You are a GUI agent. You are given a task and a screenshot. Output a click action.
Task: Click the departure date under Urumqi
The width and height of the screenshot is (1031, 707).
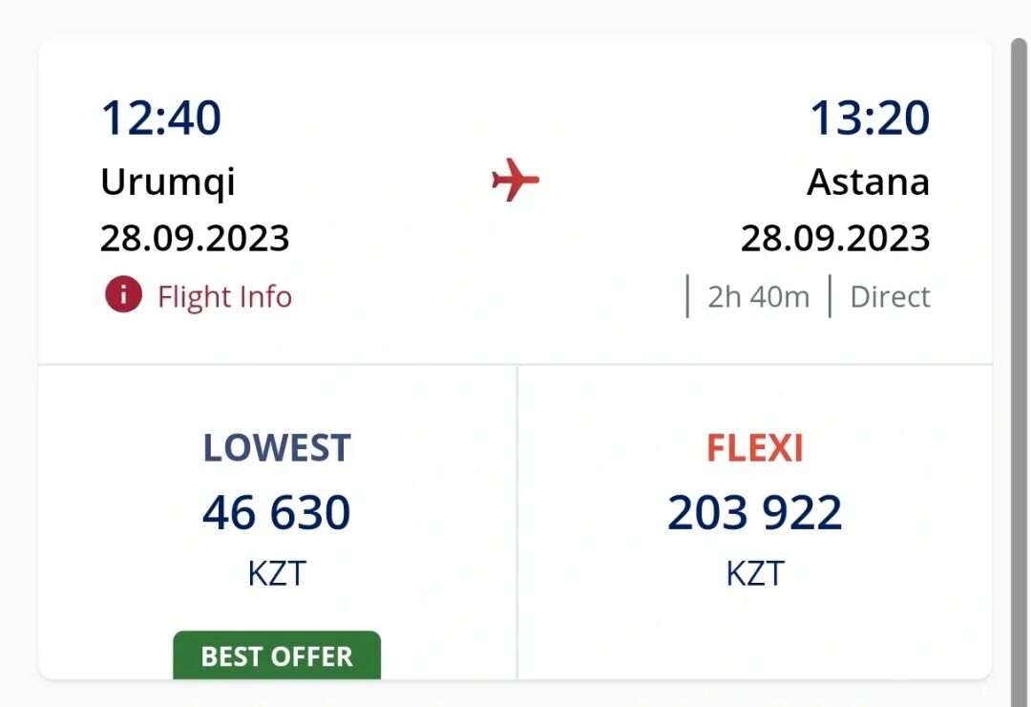point(195,238)
